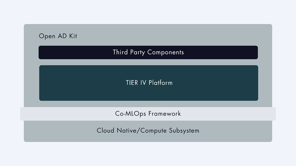Click the word 'Third' in the dark box
This screenshot has width=296, height=166.
[120, 52]
